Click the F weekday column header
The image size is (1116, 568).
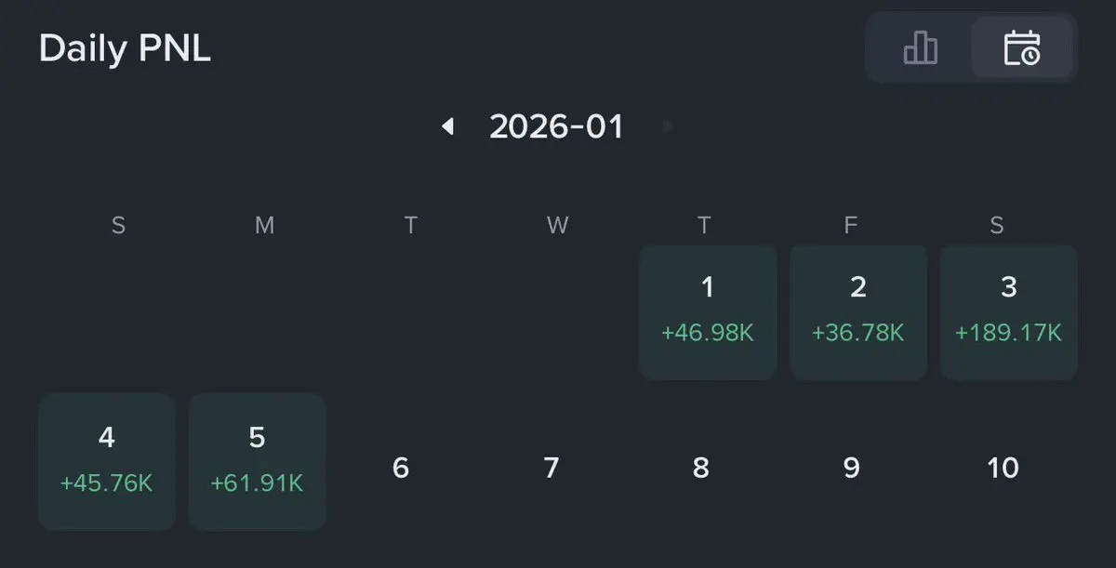click(x=850, y=225)
